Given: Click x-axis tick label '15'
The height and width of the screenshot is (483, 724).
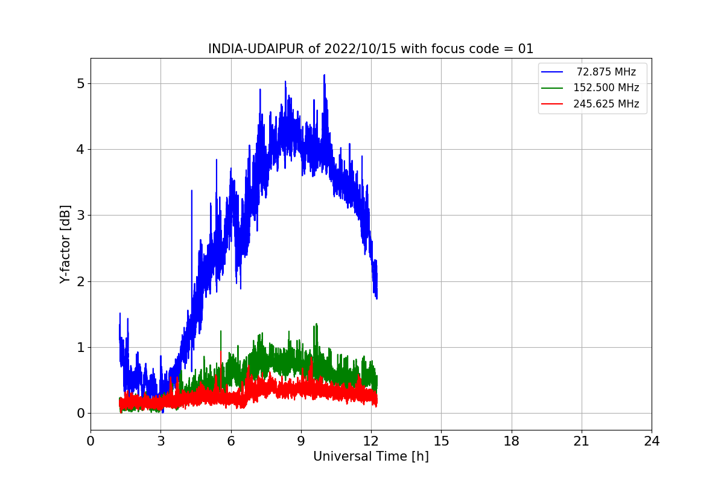Looking at the screenshot, I should click(441, 441).
